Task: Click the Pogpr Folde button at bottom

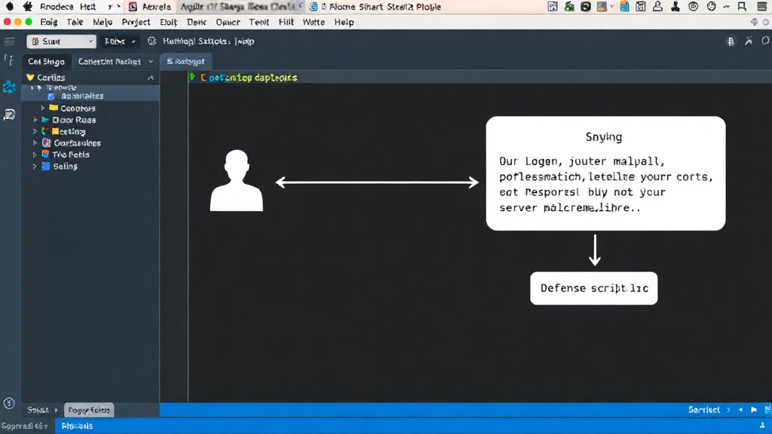Action: [x=89, y=410]
